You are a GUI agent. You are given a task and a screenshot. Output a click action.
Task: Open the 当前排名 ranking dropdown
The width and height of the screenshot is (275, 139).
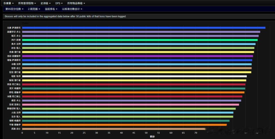(51, 9)
